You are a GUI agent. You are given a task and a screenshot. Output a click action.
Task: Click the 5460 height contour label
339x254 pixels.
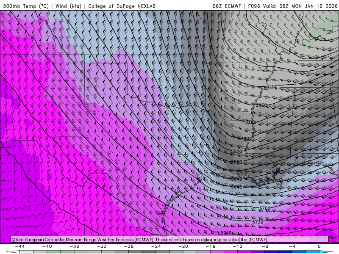(x=250, y=123)
